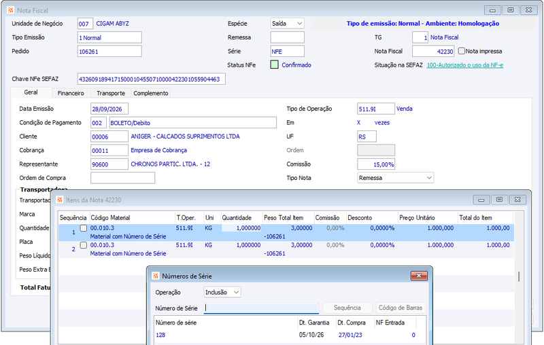Click the Desconto column header

[x=371, y=217]
